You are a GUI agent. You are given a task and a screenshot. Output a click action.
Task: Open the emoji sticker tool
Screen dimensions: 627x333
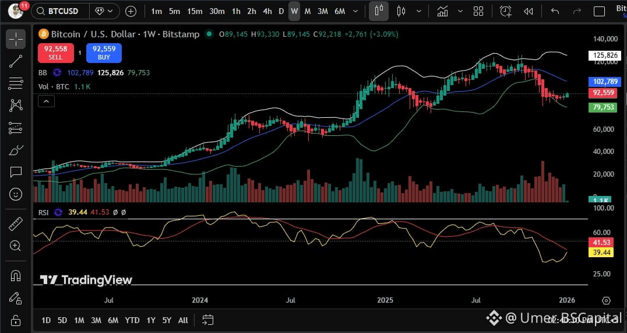click(x=16, y=194)
